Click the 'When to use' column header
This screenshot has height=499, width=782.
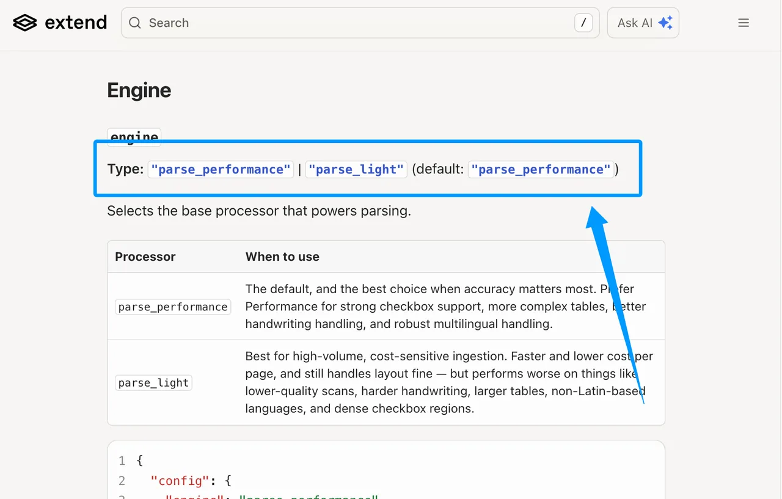tap(282, 257)
